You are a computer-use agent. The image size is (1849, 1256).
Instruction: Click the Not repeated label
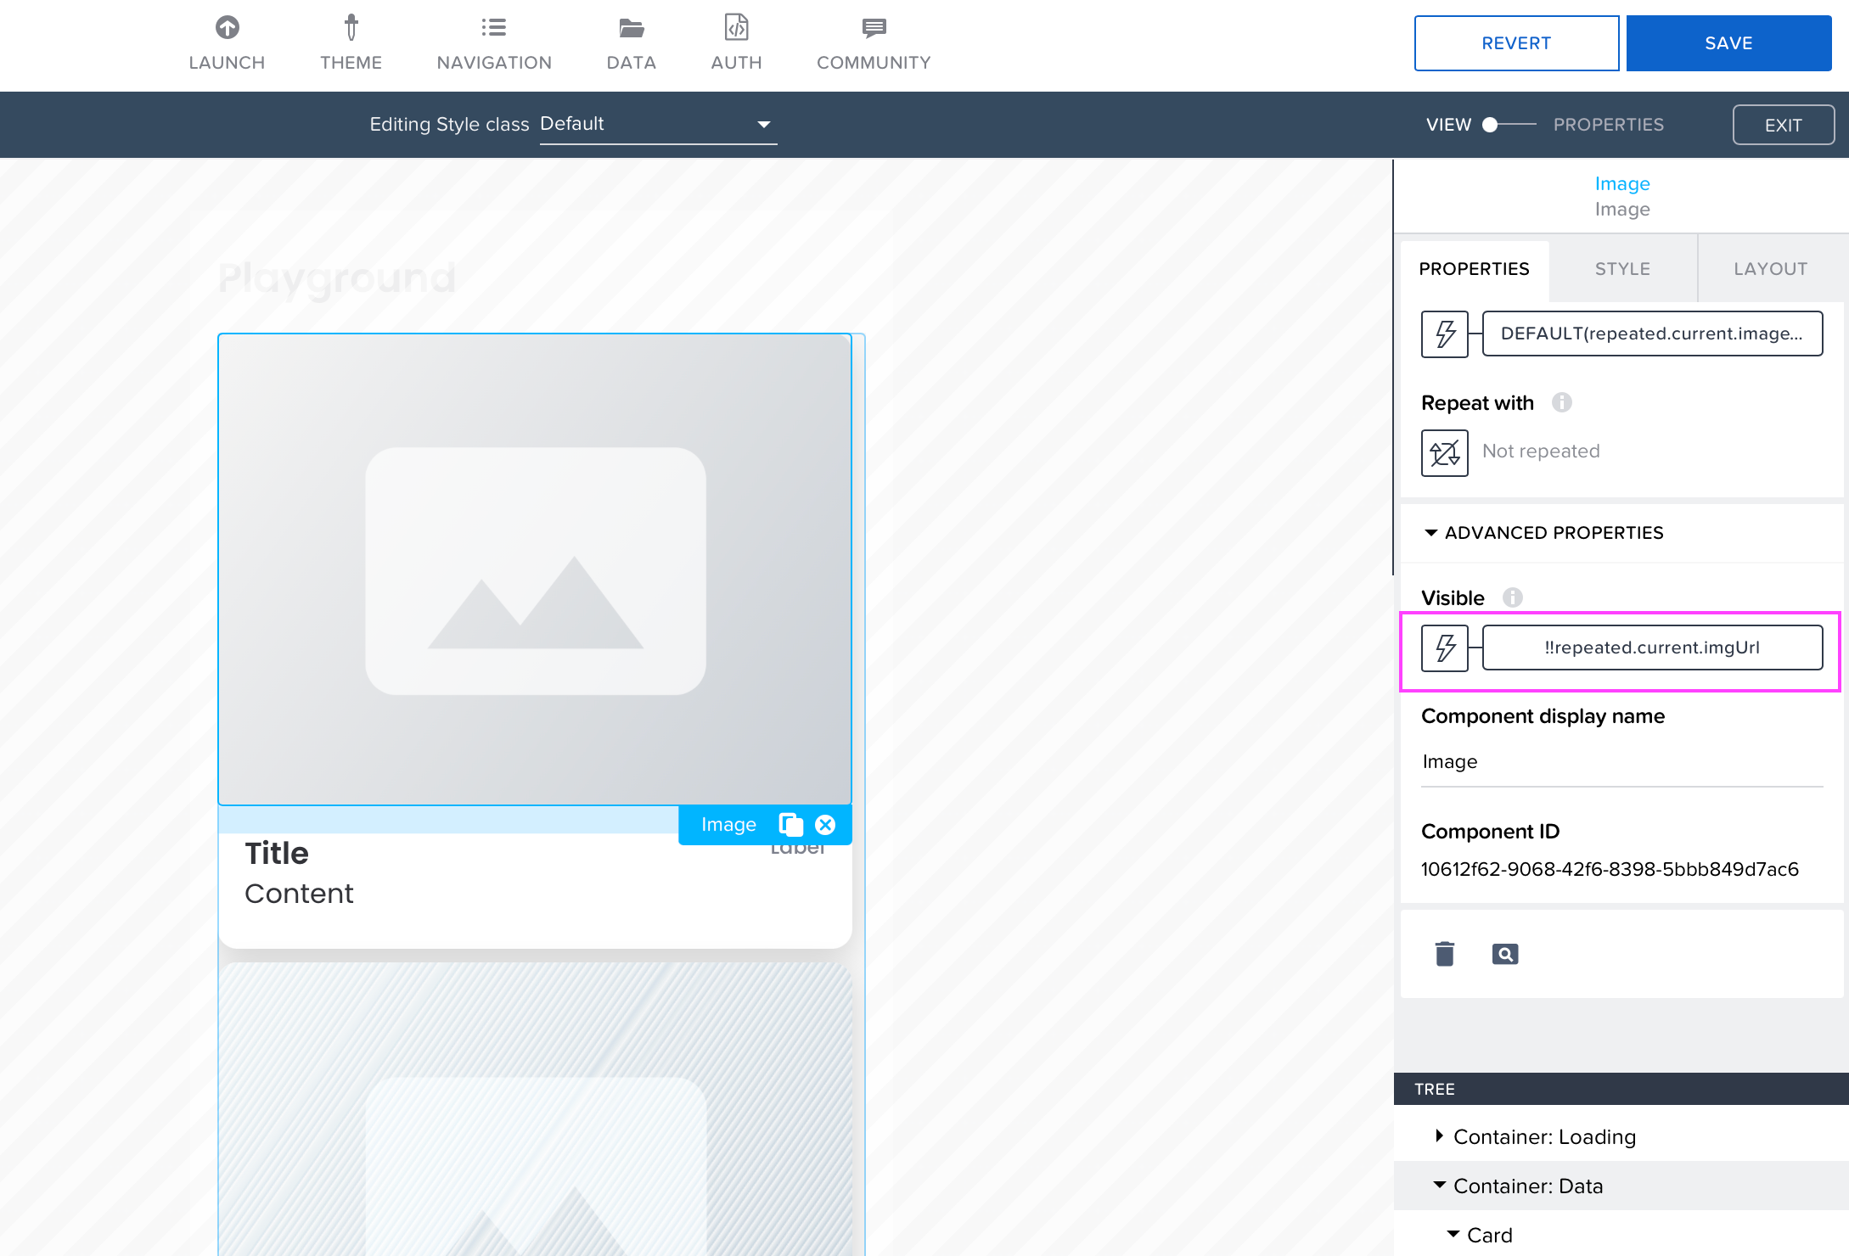pyautogui.click(x=1541, y=451)
